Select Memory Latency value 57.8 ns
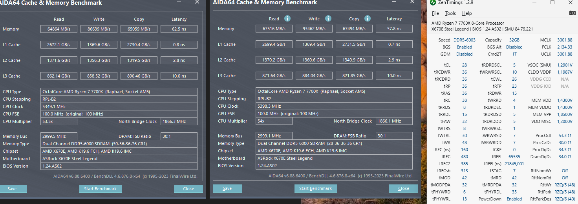578x204 pixels. pyautogui.click(x=394, y=29)
